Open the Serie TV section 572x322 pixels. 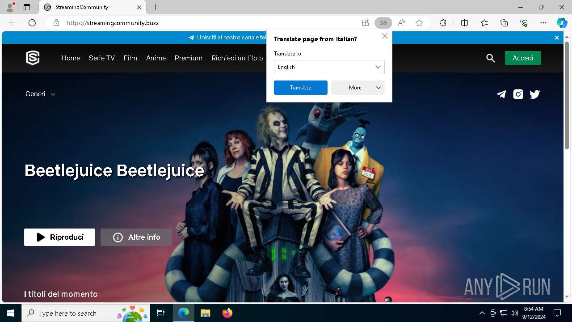[x=102, y=58]
